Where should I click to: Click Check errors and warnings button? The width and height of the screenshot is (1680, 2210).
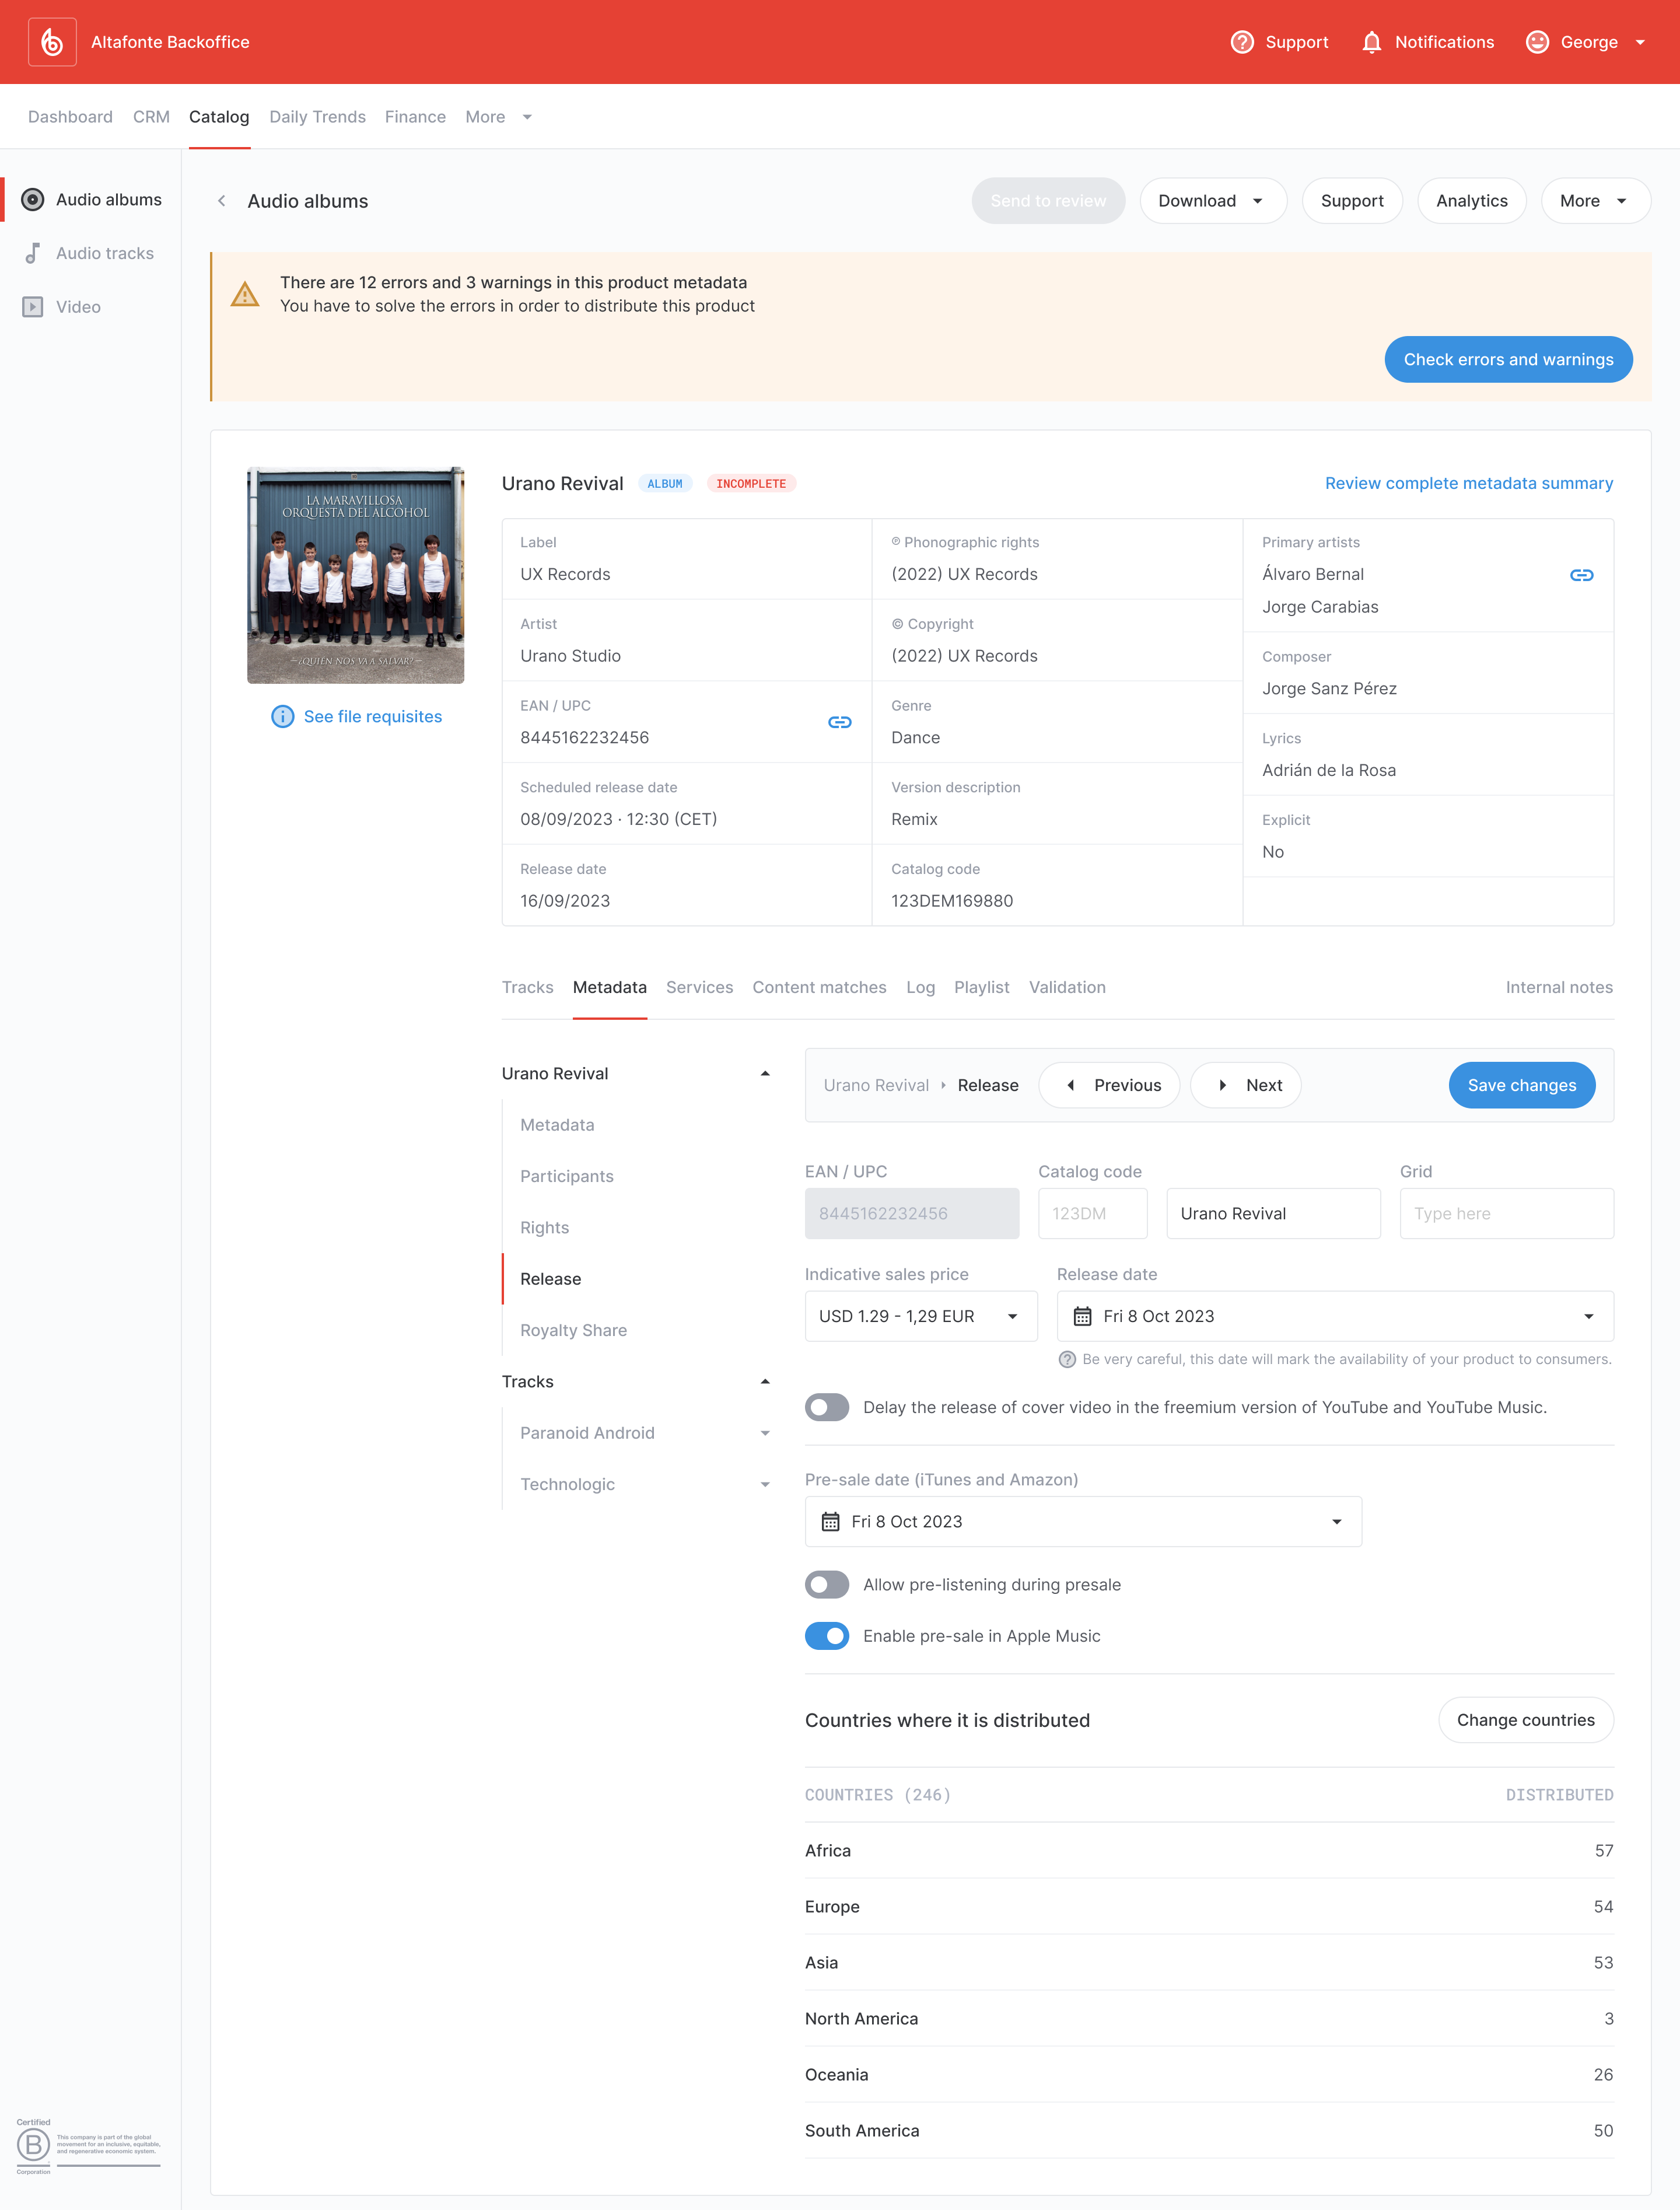coord(1507,359)
